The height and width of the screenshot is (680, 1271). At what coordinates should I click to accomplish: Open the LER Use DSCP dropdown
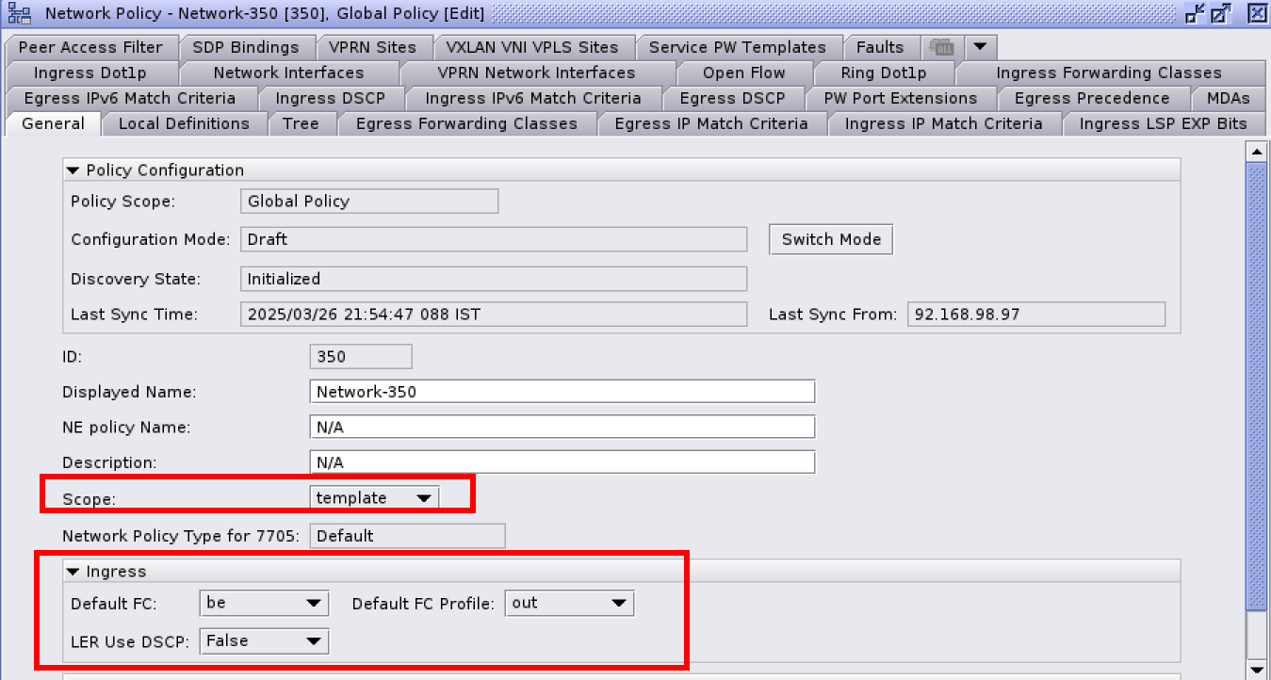(313, 641)
